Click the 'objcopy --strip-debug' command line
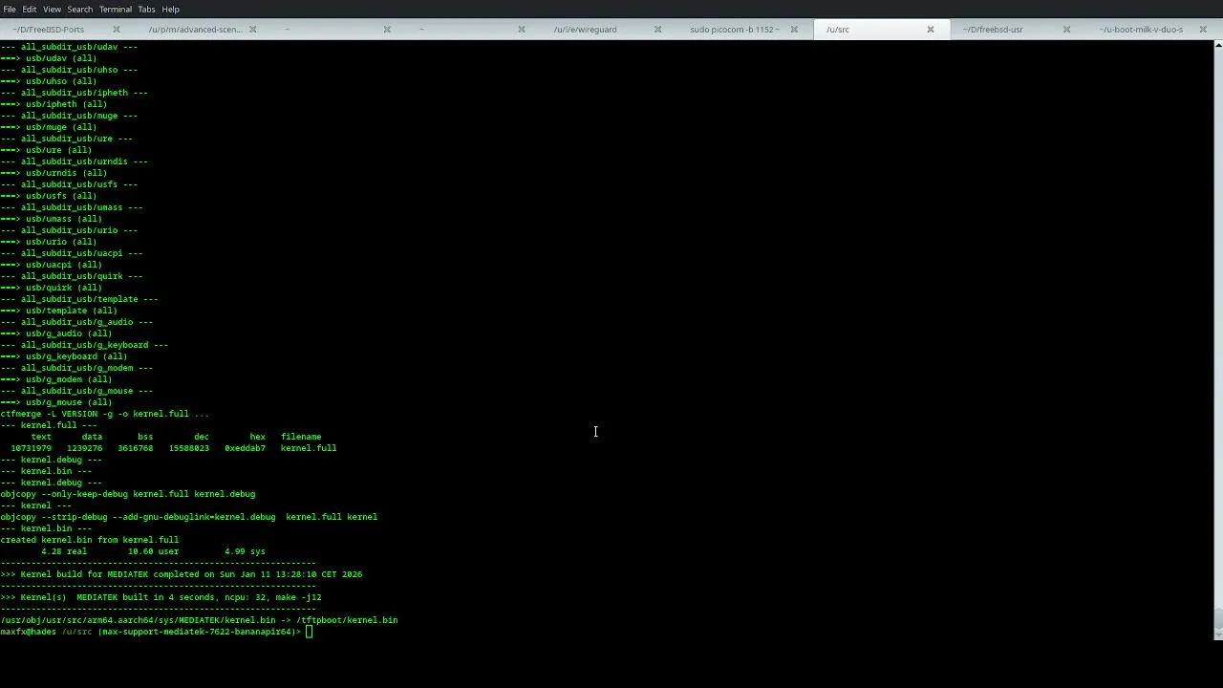Viewport: 1223px width, 688px height. 189,517
